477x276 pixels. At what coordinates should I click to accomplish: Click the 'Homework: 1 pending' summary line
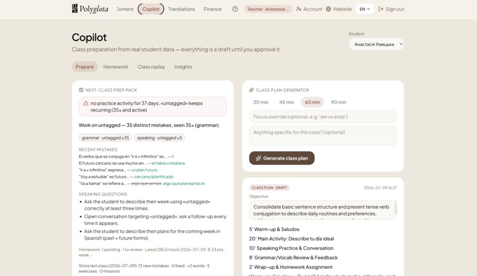(x=152, y=252)
